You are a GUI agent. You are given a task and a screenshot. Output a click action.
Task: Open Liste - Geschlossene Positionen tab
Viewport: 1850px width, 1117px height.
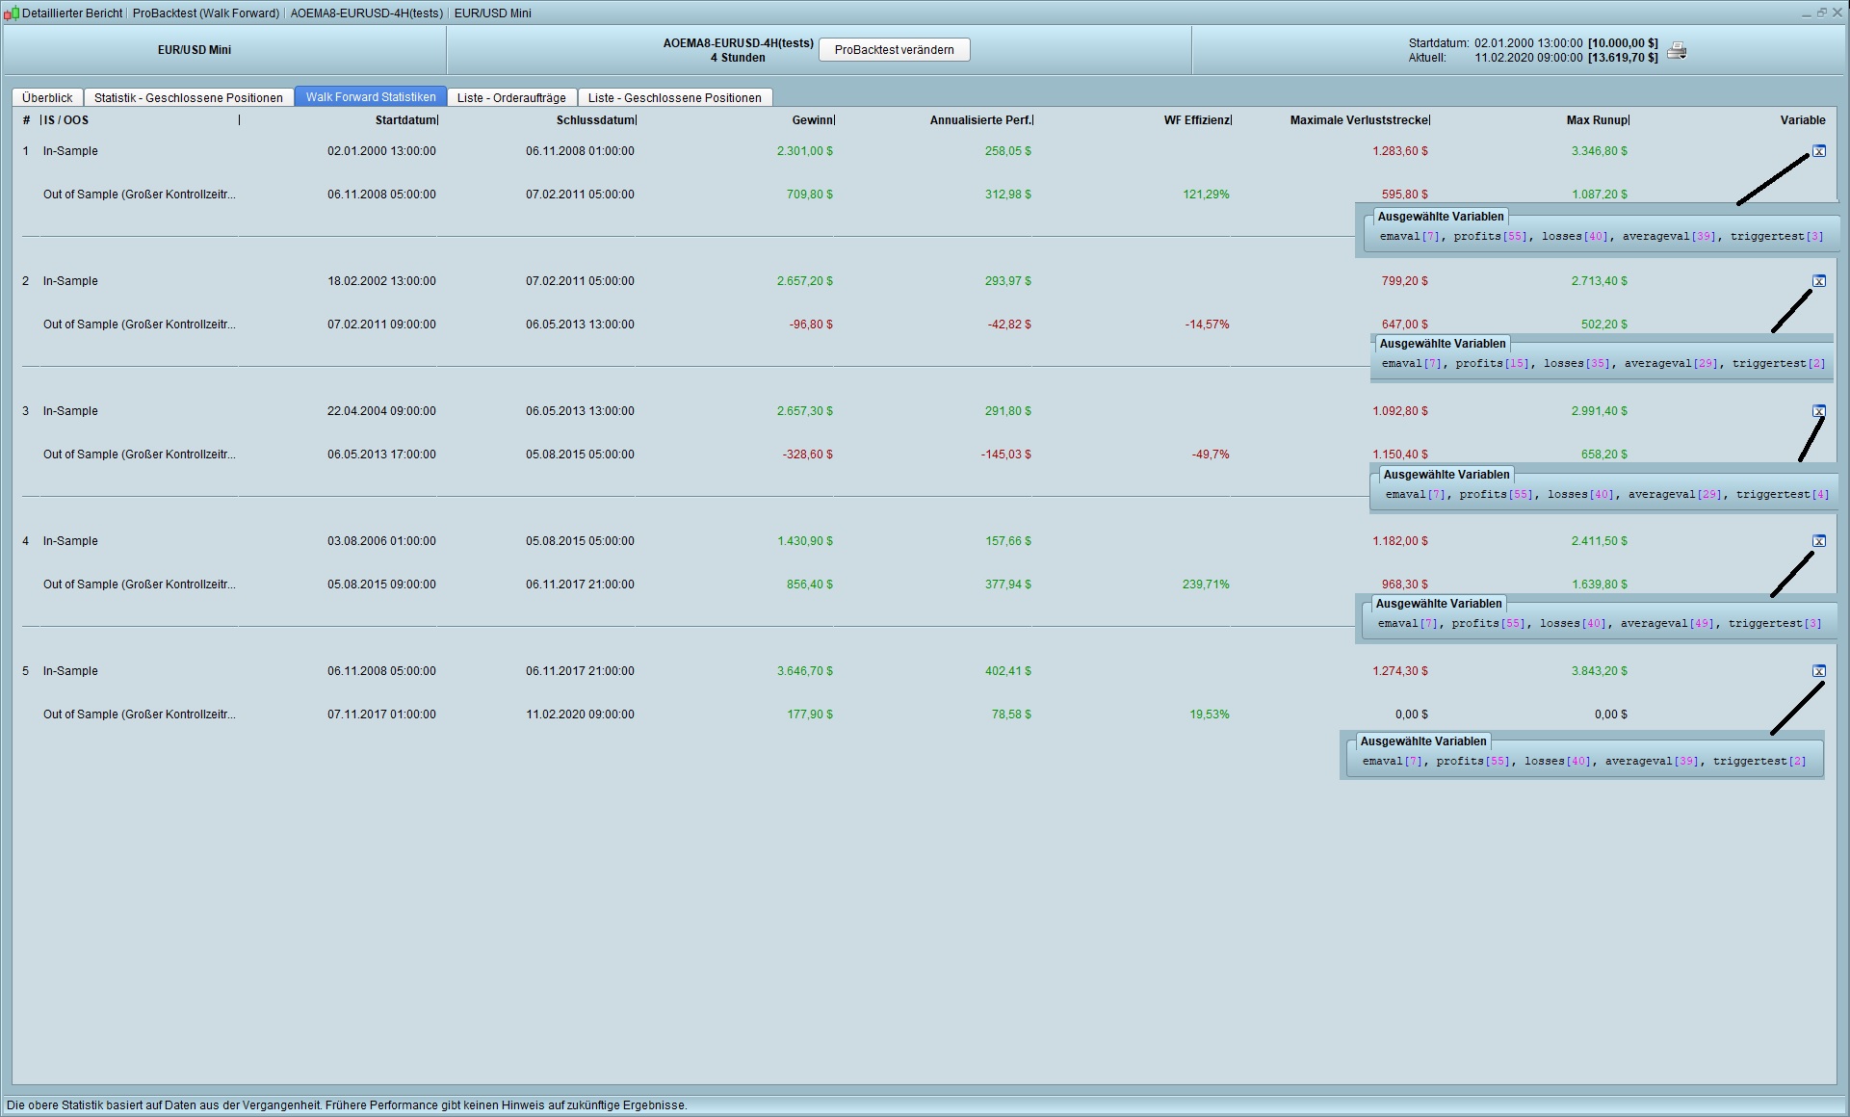[674, 97]
